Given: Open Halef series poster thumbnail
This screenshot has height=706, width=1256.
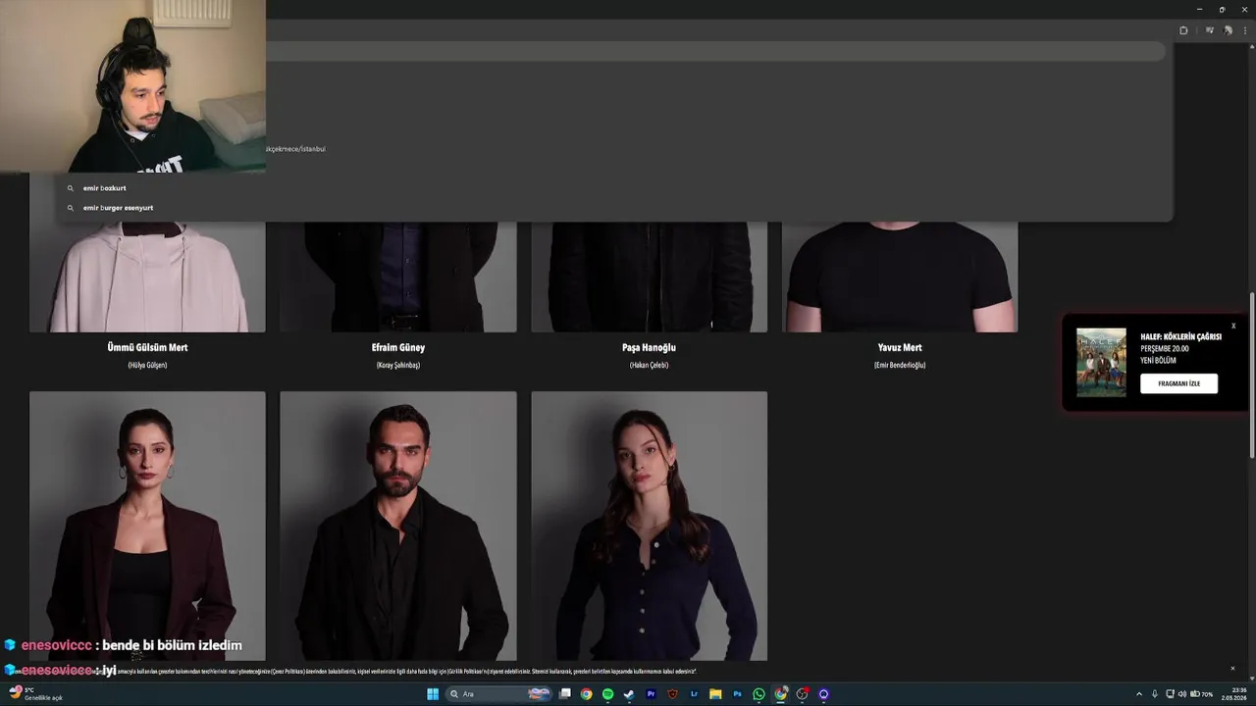Looking at the screenshot, I should point(1101,362).
